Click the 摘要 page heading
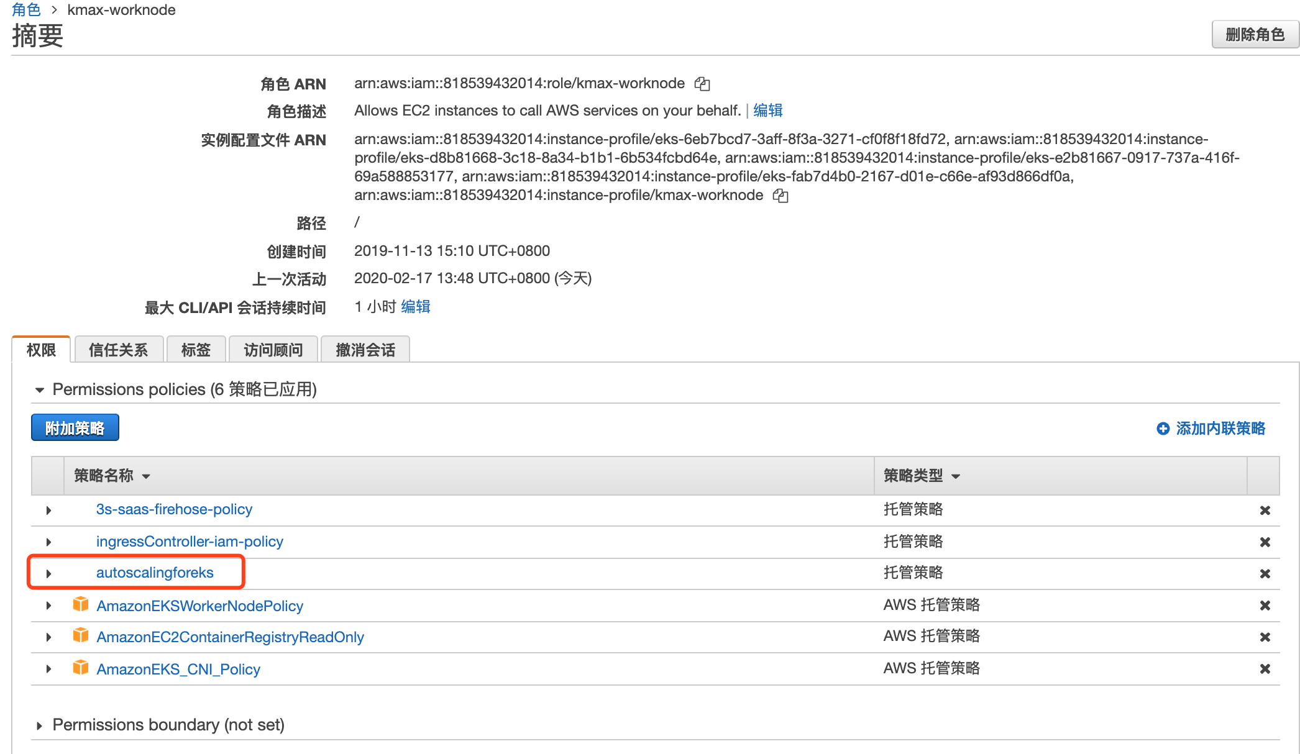Screen dimensions: 1300x754 click(37, 35)
